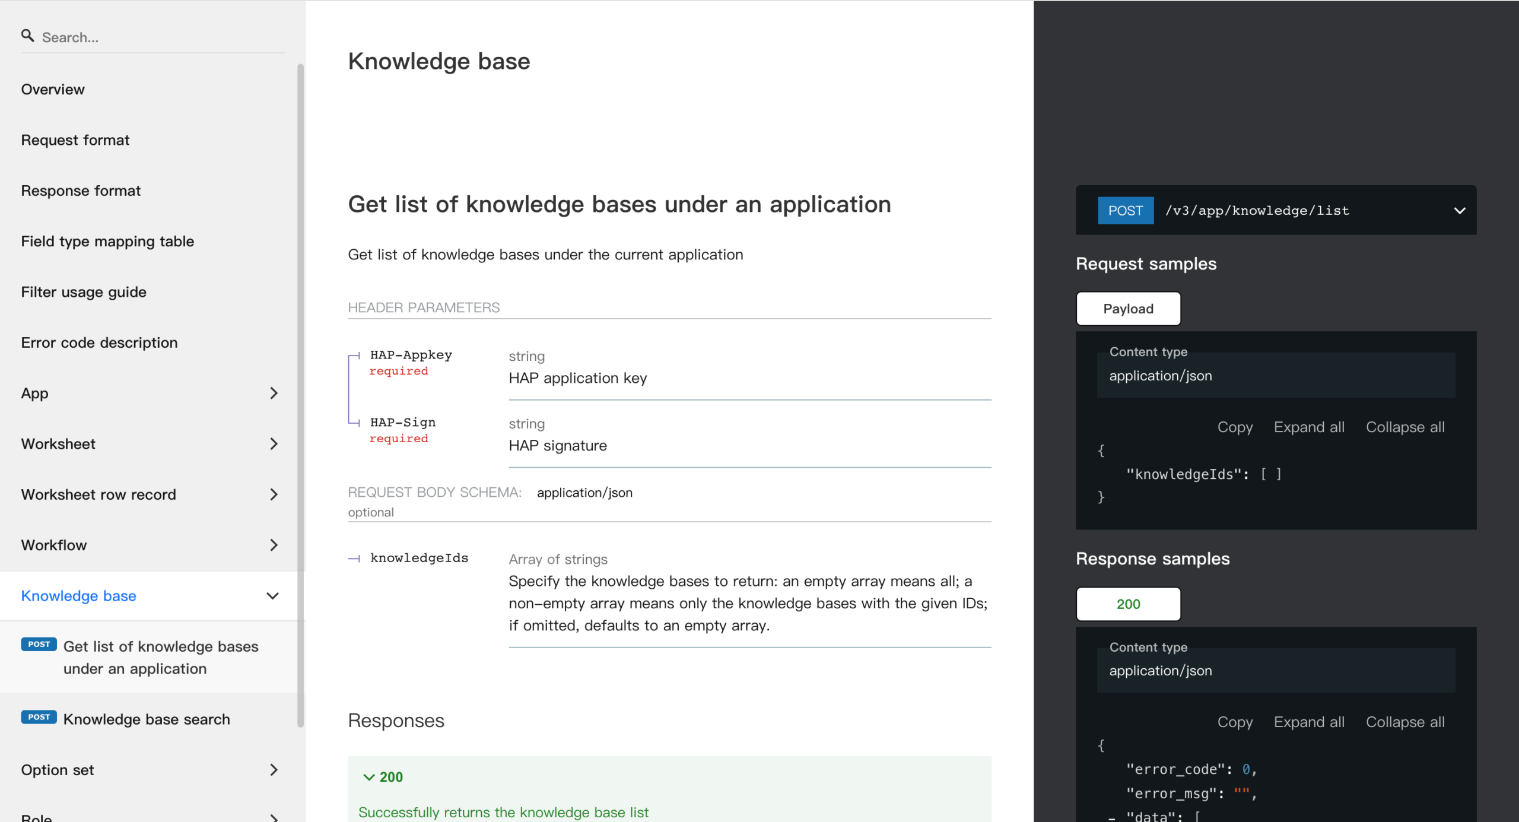Expand the Option set section chevron

[x=274, y=770]
